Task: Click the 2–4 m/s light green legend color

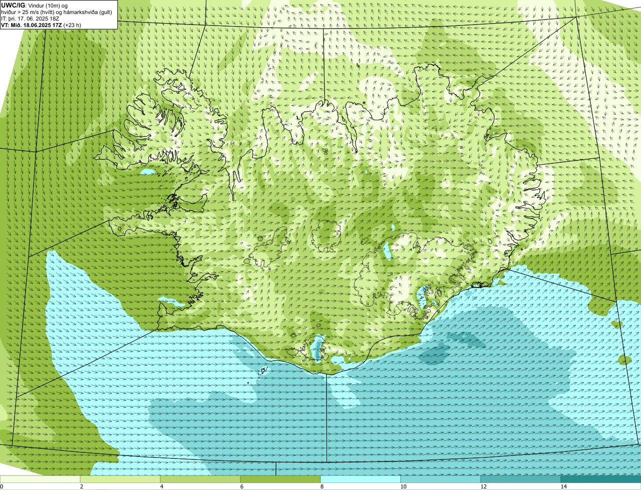Action: 120,479
